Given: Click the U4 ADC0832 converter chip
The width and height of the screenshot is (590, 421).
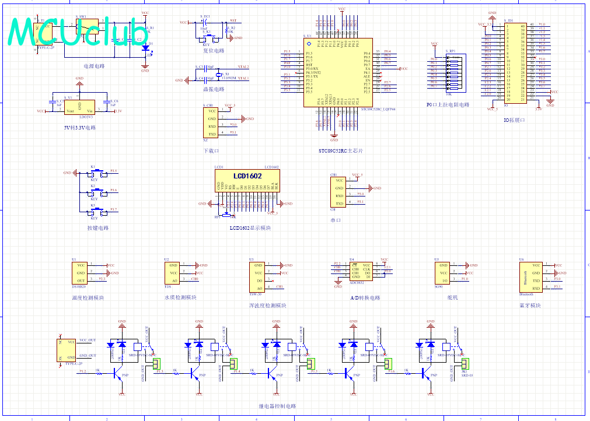Looking at the screenshot, I should [361, 271].
